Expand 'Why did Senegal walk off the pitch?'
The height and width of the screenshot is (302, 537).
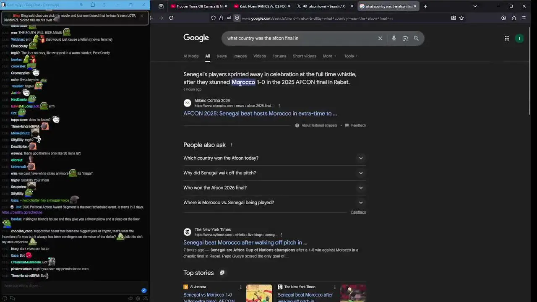point(274,173)
